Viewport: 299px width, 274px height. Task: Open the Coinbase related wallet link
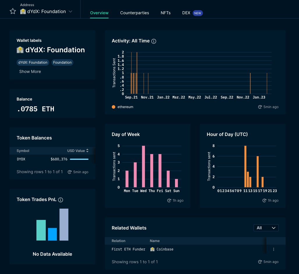pyautogui.click(x=165, y=249)
